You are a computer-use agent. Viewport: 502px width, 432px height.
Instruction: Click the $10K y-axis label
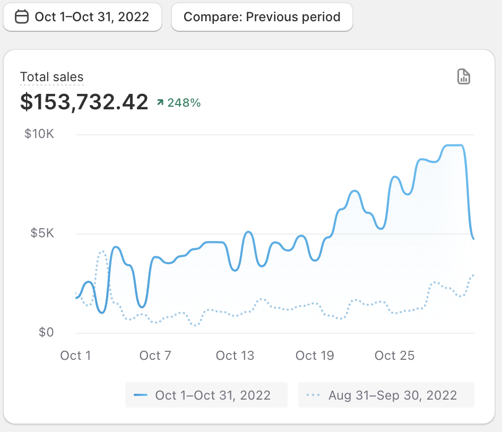[39, 134]
